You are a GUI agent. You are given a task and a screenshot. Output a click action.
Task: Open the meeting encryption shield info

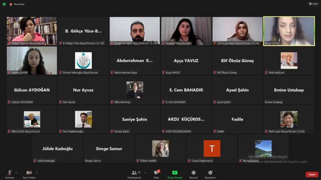4,4
